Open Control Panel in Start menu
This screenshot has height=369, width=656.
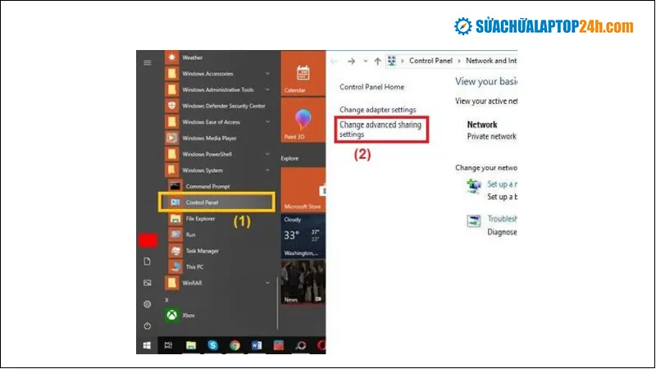tap(216, 203)
